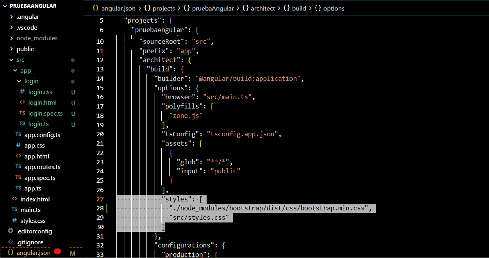Viewport: 489px width, 258px height.
Task: Expand the public folder
Action: pos(11,49)
